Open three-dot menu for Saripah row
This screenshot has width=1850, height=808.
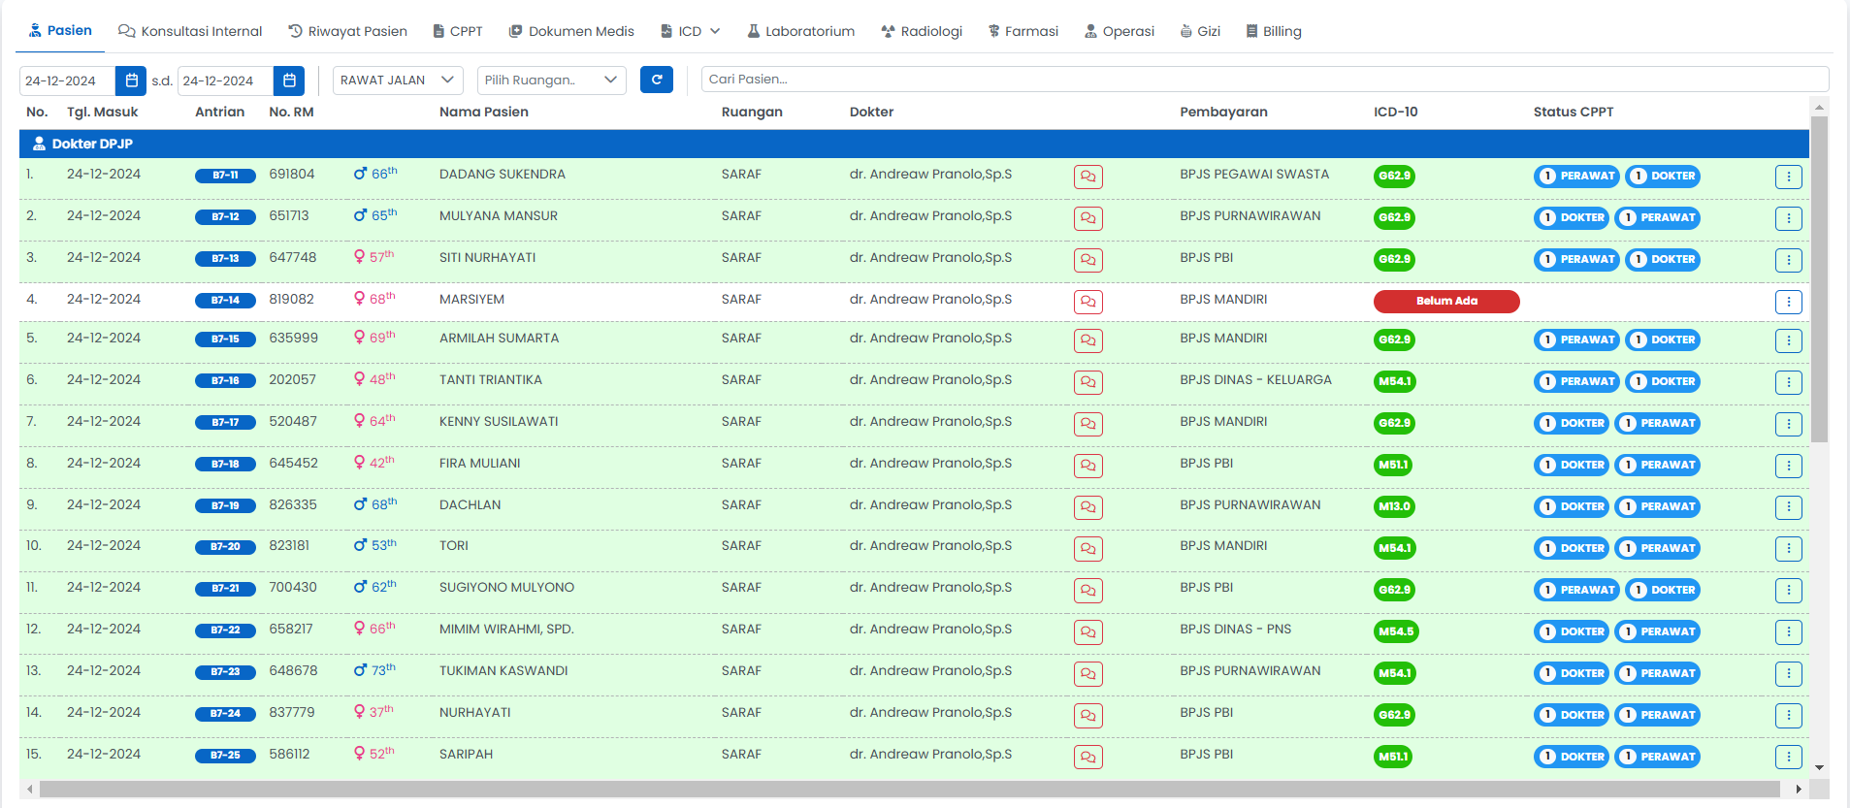pos(1788,757)
